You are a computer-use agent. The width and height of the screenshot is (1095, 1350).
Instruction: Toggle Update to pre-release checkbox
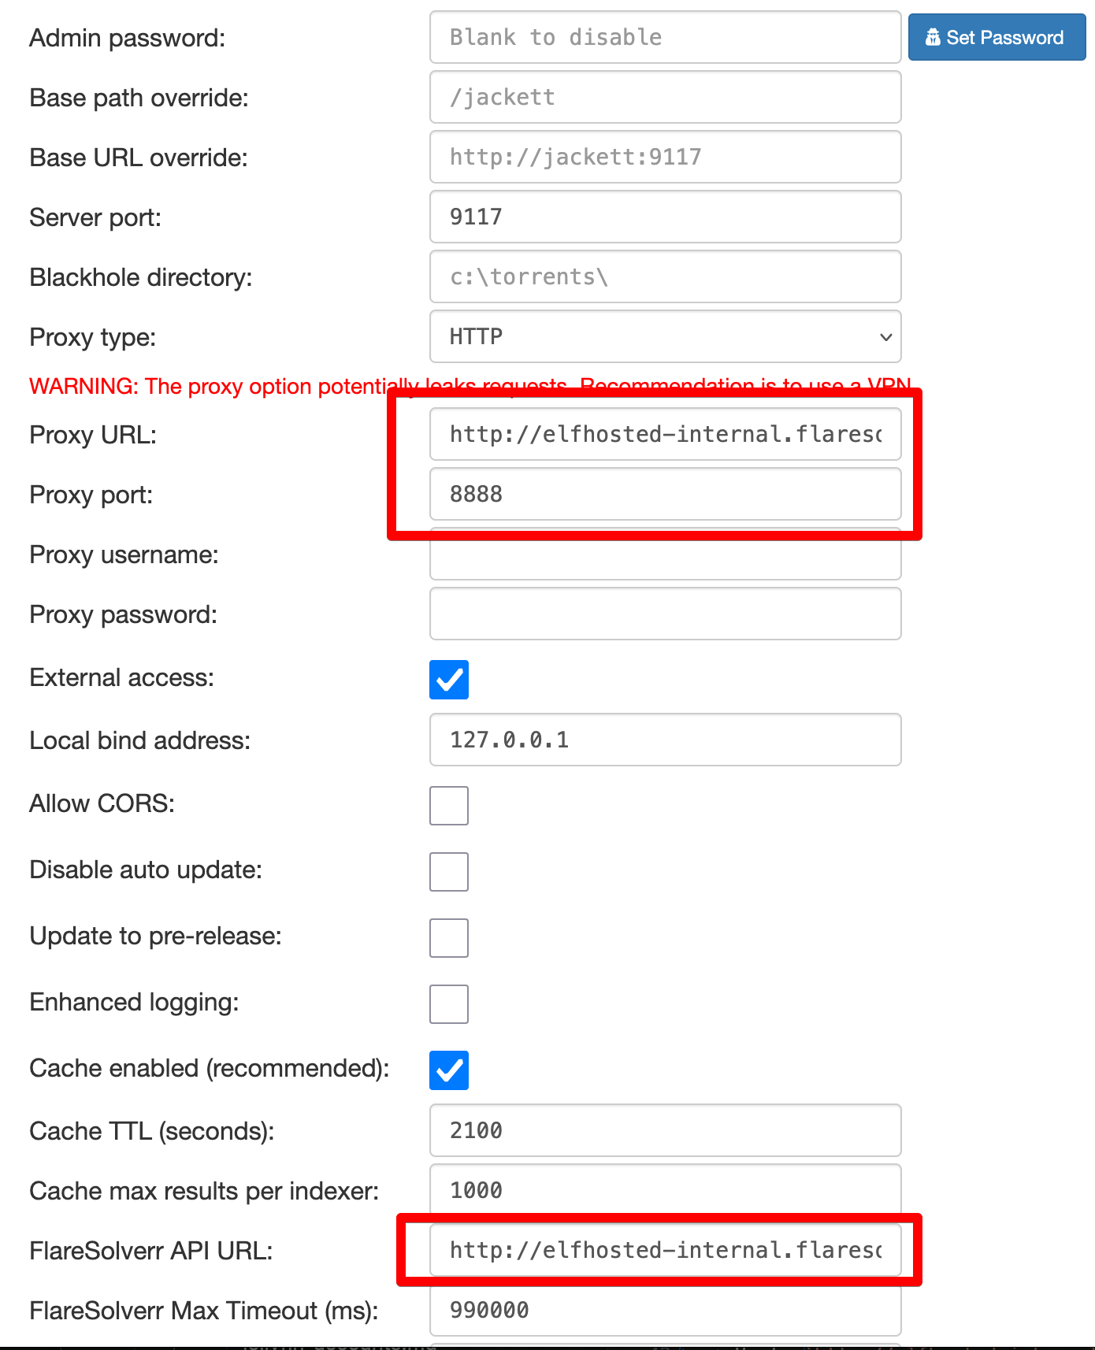click(449, 938)
